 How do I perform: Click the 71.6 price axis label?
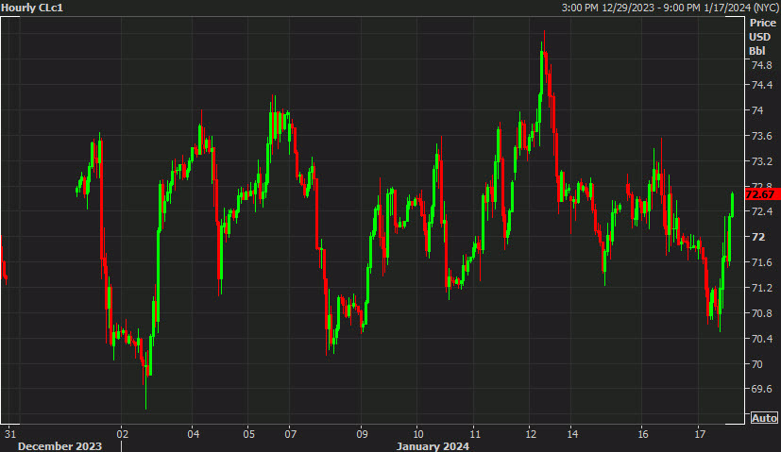pyautogui.click(x=761, y=262)
